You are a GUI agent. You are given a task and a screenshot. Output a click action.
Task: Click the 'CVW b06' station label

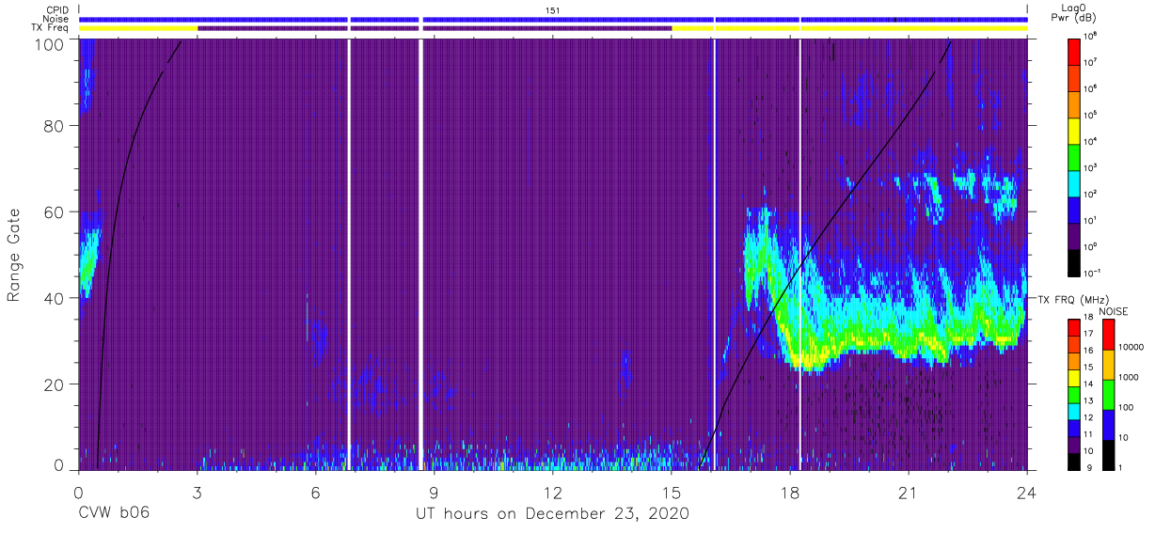113,513
